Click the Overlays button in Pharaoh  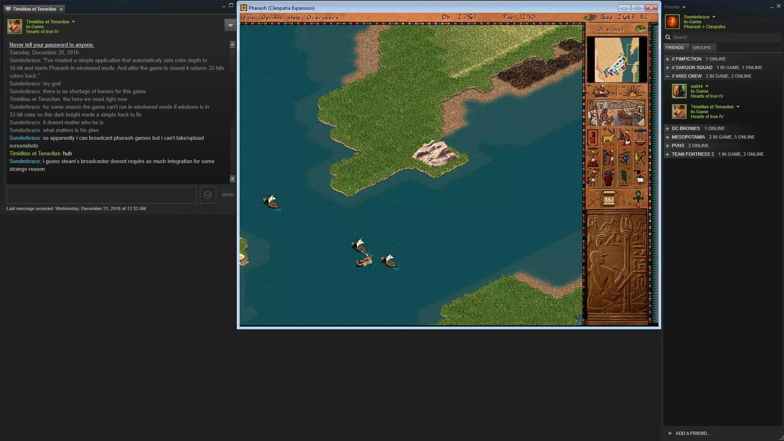click(x=611, y=29)
